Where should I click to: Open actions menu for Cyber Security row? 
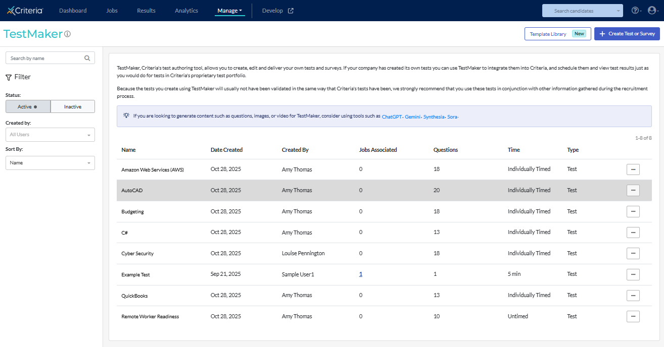tap(633, 253)
